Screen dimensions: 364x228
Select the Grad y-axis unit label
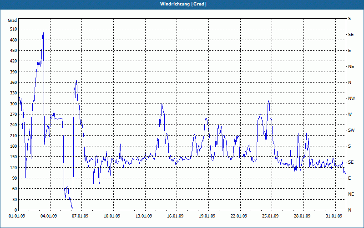click(x=12, y=21)
